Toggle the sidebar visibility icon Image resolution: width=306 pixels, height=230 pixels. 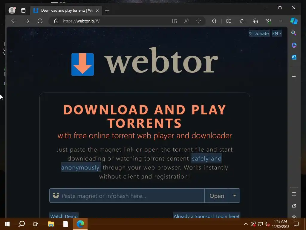pyautogui.click(x=294, y=194)
